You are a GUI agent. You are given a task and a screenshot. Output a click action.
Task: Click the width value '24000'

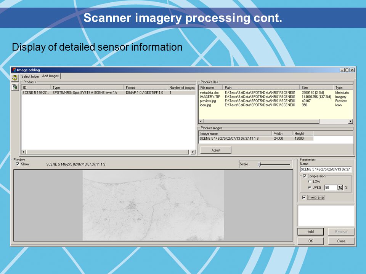pyautogui.click(x=278, y=139)
